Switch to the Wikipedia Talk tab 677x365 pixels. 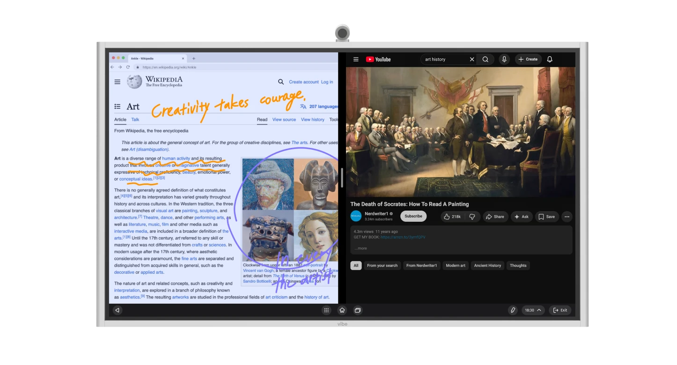pyautogui.click(x=135, y=120)
